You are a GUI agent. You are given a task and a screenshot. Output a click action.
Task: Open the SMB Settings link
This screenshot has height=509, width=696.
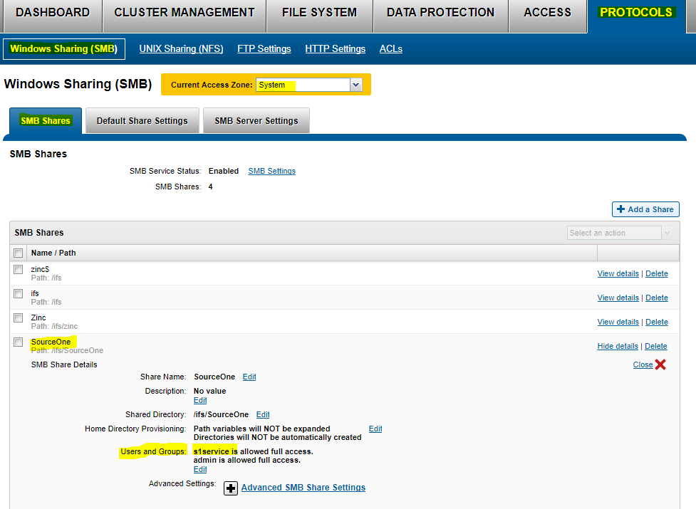(x=271, y=171)
